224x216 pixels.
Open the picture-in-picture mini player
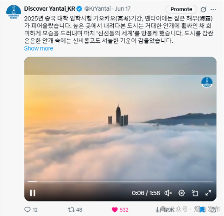[195, 193]
